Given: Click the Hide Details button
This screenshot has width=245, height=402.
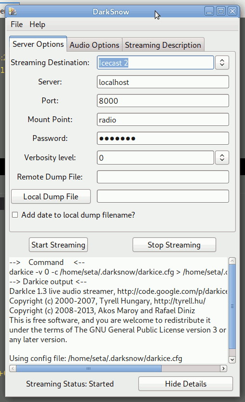Looking at the screenshot, I should pyautogui.click(x=186, y=384).
